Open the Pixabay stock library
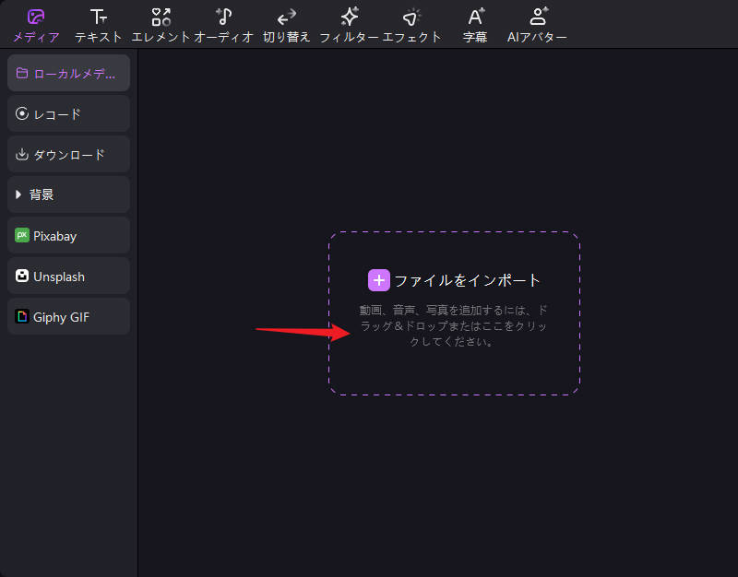The width and height of the screenshot is (738, 577). [67, 235]
